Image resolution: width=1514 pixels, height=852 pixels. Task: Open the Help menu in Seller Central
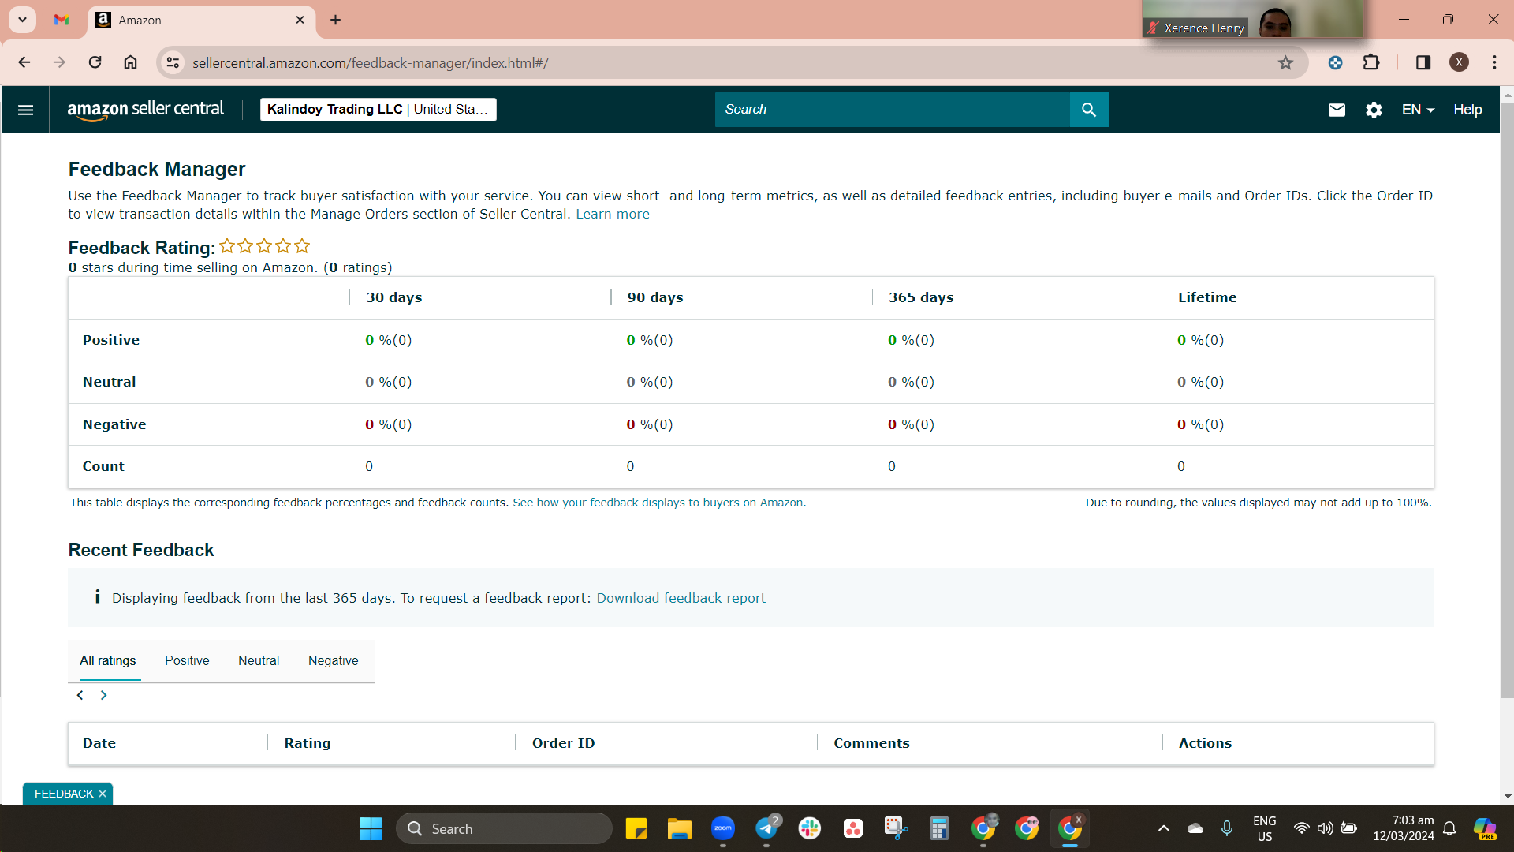(x=1467, y=110)
